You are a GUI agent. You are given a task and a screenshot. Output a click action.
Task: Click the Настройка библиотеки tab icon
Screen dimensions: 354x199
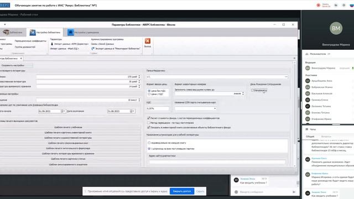click(33, 32)
